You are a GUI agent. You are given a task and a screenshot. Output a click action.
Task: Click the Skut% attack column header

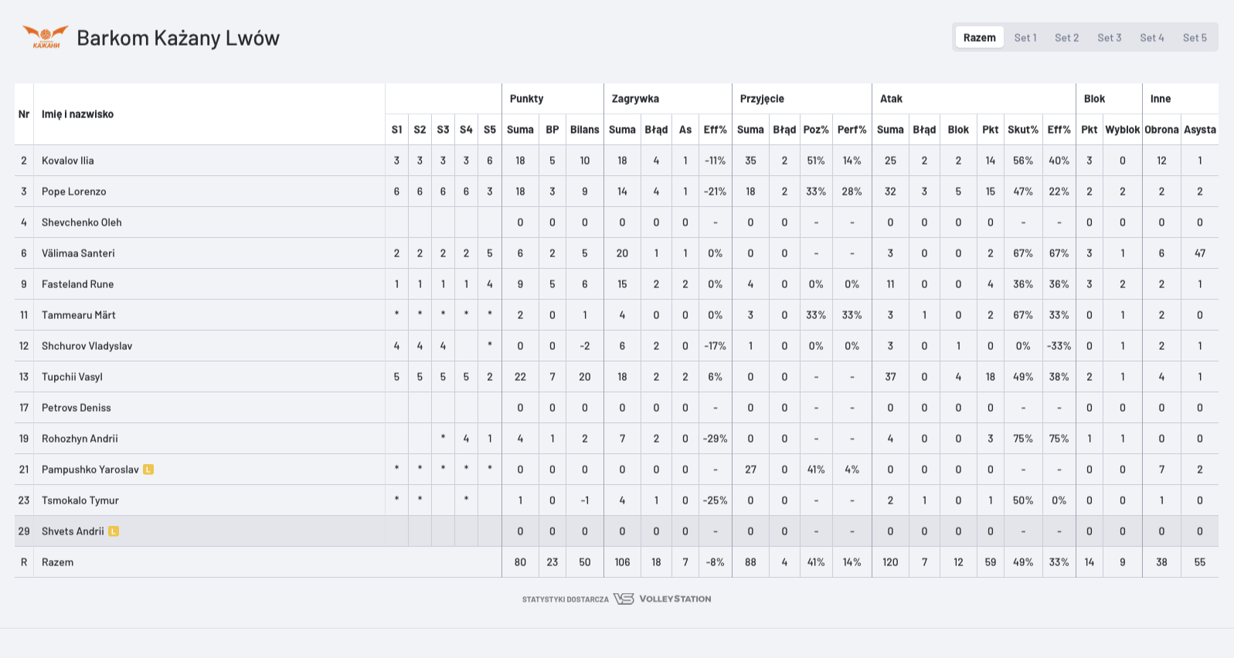(x=1023, y=130)
